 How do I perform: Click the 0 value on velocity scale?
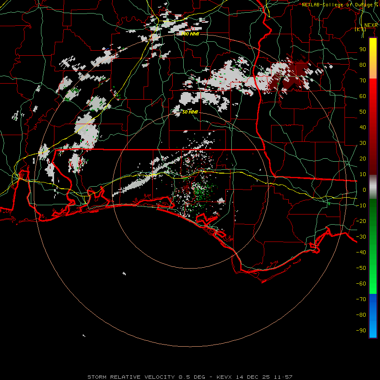(364, 190)
